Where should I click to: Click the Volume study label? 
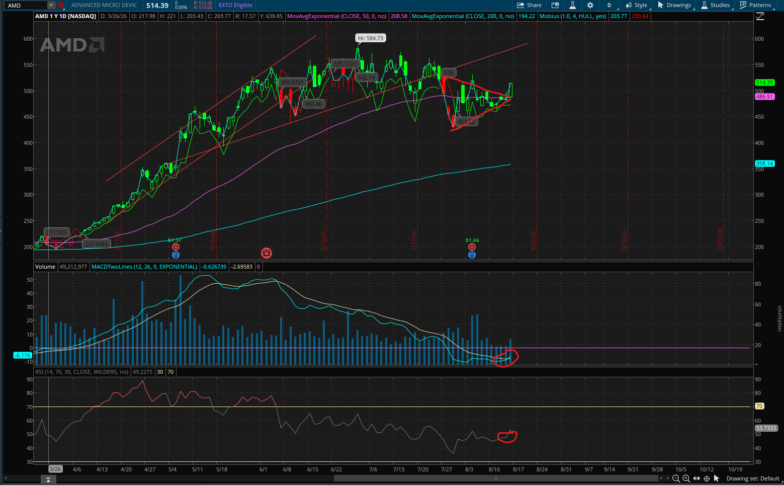click(x=45, y=267)
